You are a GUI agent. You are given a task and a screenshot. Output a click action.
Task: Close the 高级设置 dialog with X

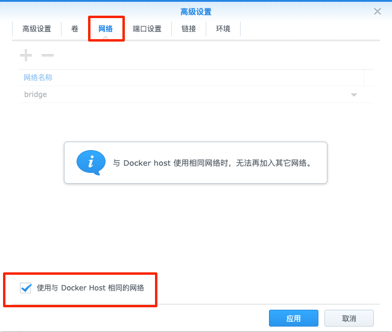378,11
